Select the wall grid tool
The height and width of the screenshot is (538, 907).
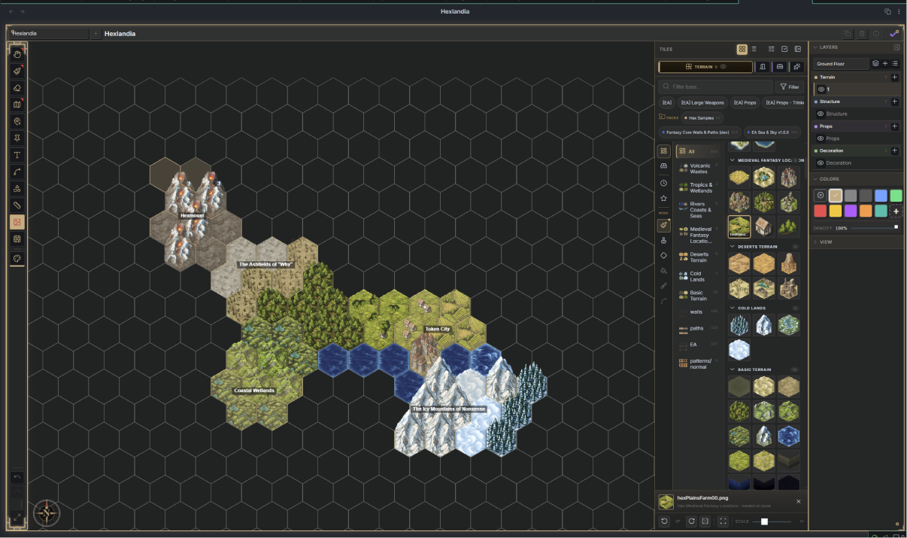pyautogui.click(x=17, y=239)
